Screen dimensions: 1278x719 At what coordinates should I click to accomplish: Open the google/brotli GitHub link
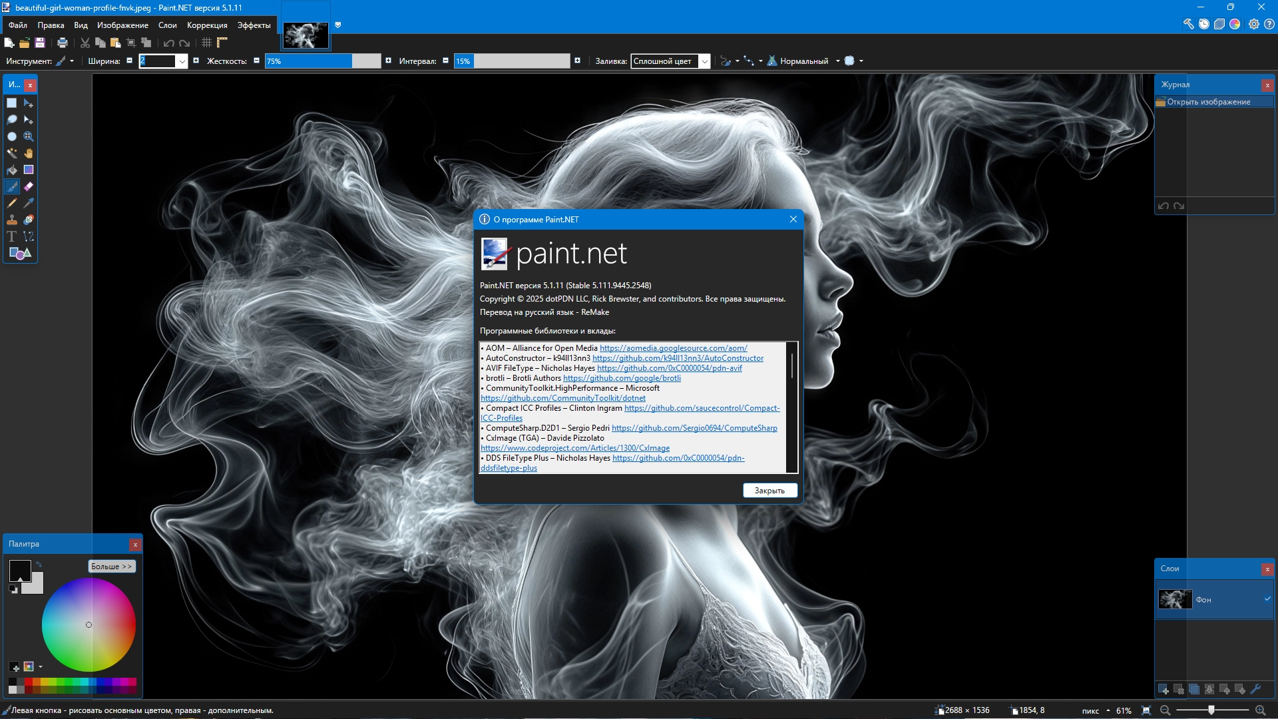[x=622, y=378]
